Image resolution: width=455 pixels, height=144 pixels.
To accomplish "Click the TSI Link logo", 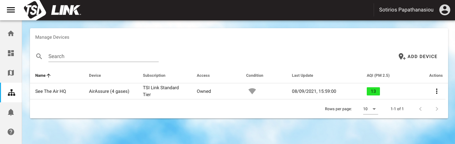I will (53, 10).
